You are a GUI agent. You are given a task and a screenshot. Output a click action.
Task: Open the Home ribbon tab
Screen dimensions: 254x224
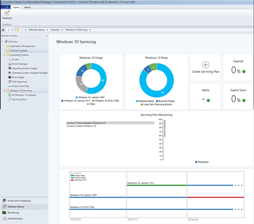pos(16,7)
